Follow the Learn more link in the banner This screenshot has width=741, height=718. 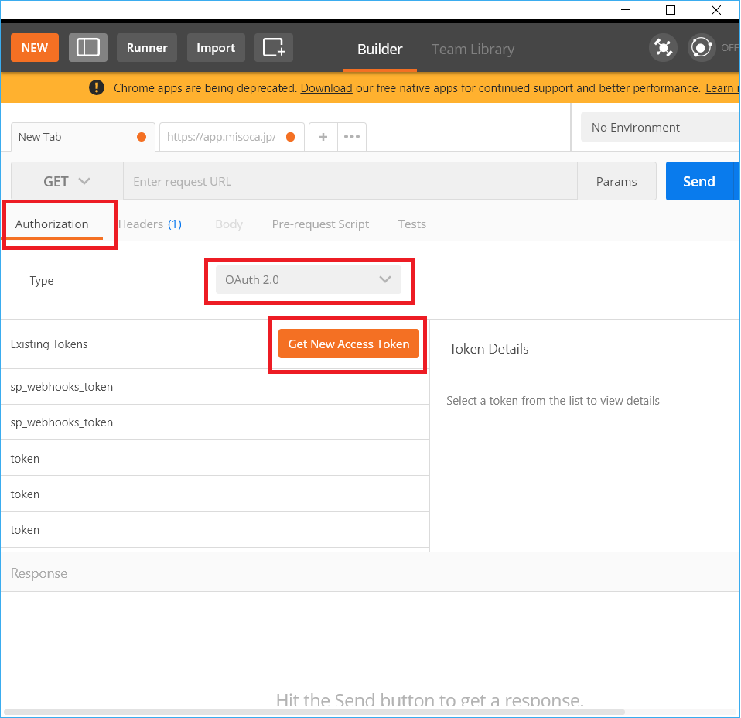coord(722,88)
